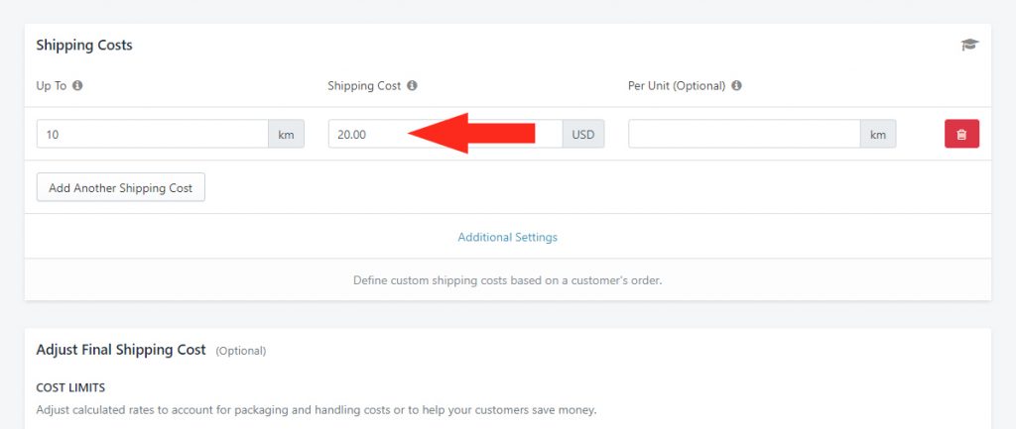Click the Shipping Costs section heading
This screenshot has height=429, width=1016.
tap(84, 46)
